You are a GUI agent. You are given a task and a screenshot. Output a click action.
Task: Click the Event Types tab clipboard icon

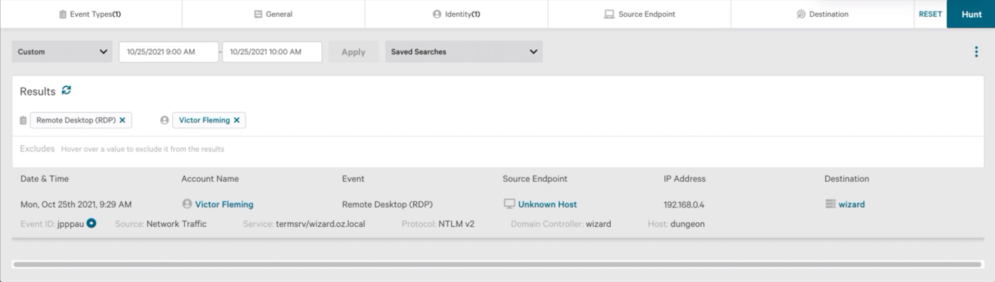coord(62,14)
